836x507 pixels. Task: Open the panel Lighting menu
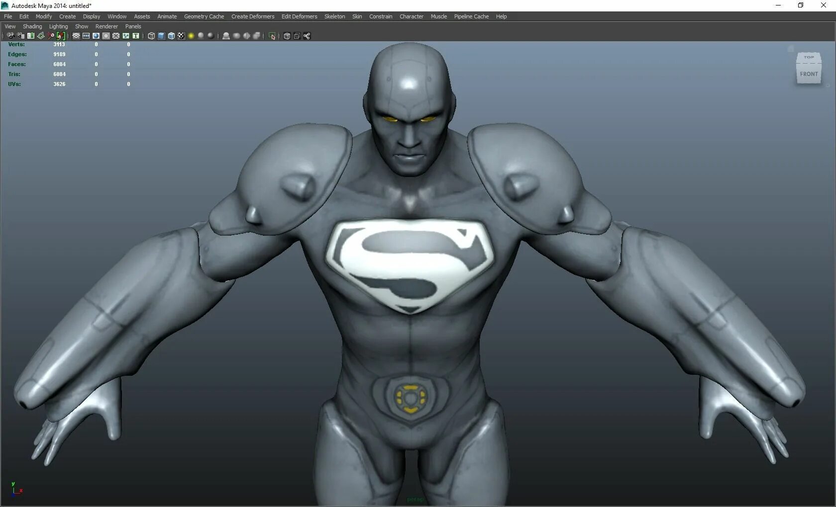(58, 26)
